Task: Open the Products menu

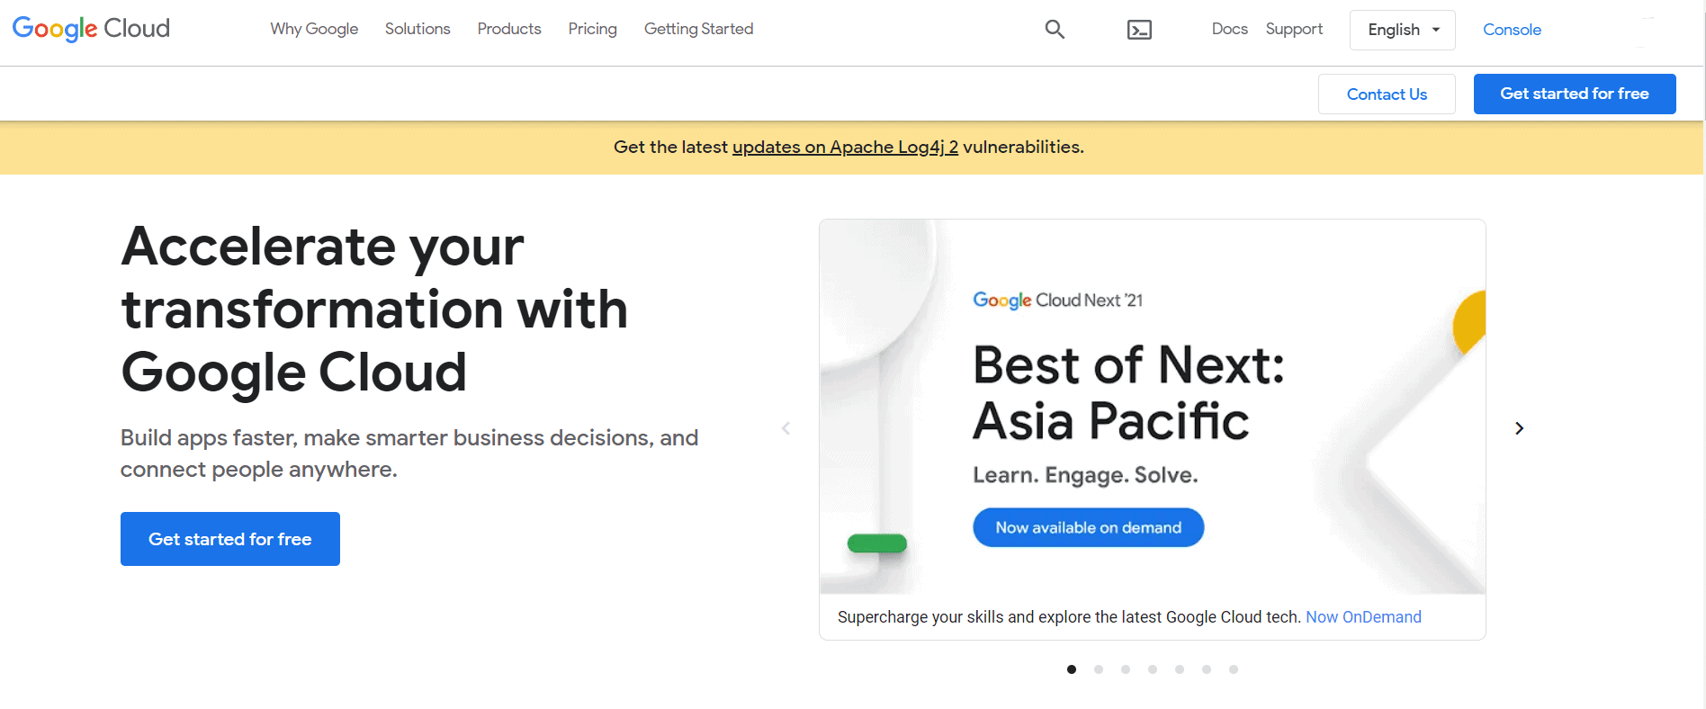Action: click(509, 29)
